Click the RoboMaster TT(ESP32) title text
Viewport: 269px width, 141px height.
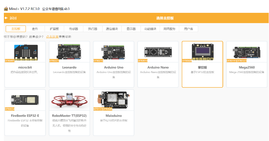69,116
